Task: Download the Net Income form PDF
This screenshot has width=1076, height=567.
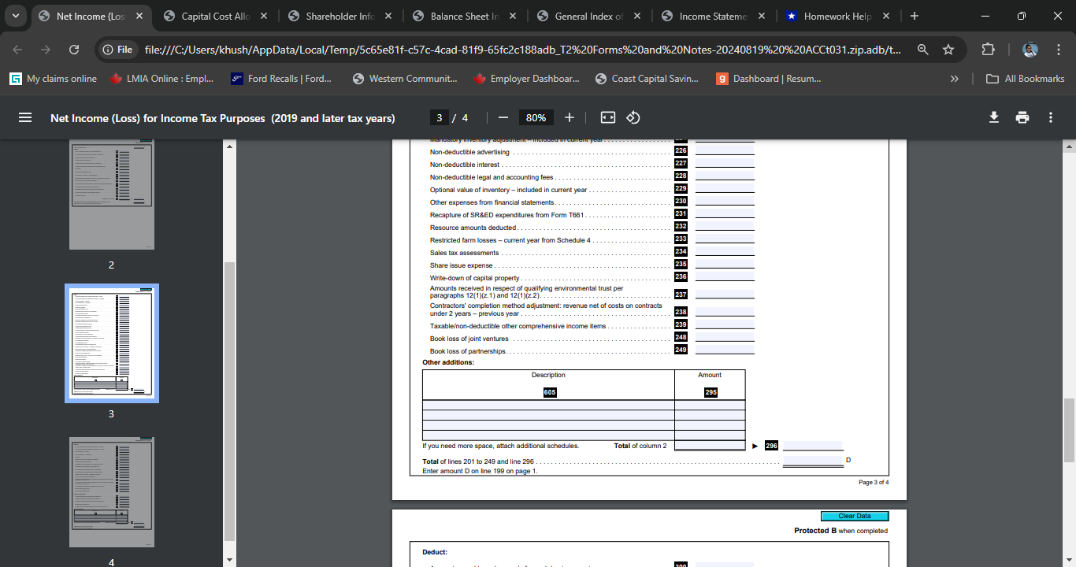Action: 993,117
